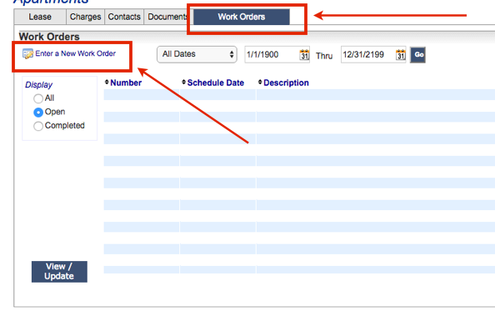Click the View / Update button
This screenshot has height=316, width=495.
(59, 272)
